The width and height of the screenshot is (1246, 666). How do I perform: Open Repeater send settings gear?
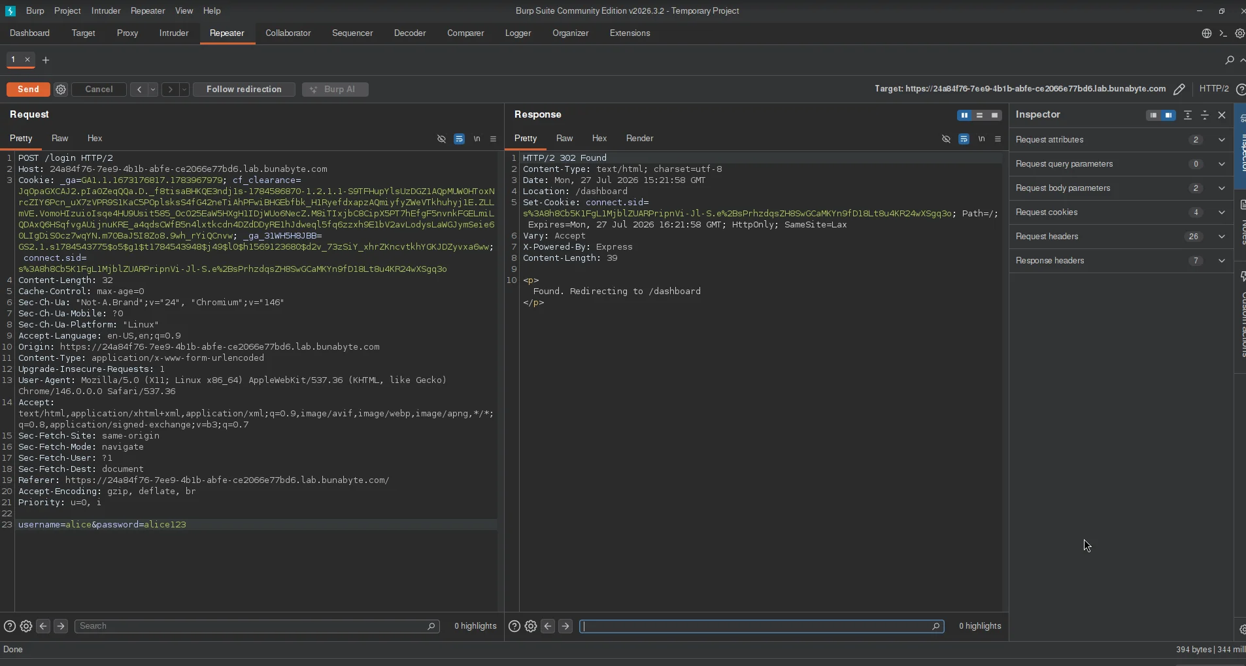[61, 90]
